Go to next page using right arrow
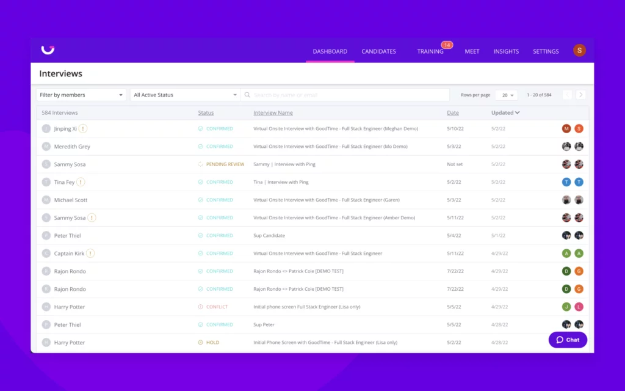The image size is (625, 391). point(580,95)
